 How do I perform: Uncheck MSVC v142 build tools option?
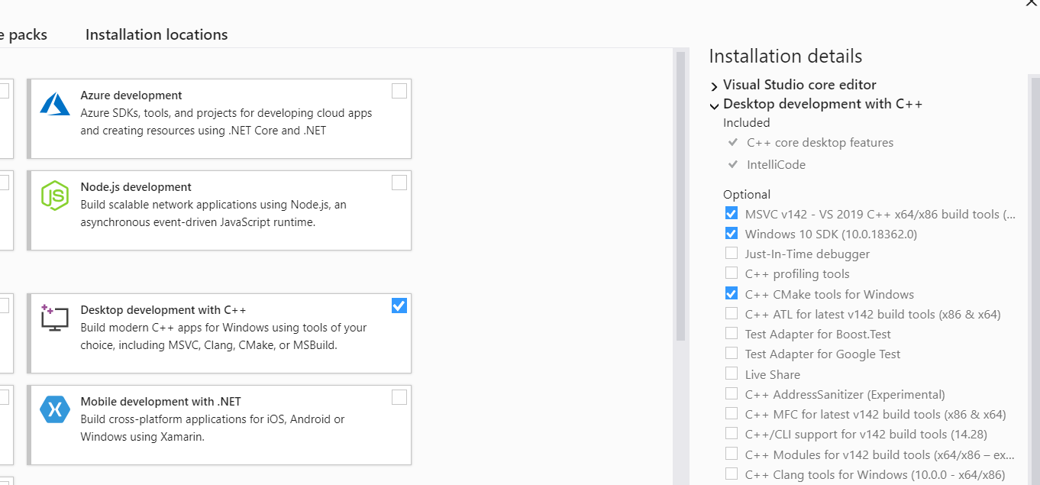[732, 214]
